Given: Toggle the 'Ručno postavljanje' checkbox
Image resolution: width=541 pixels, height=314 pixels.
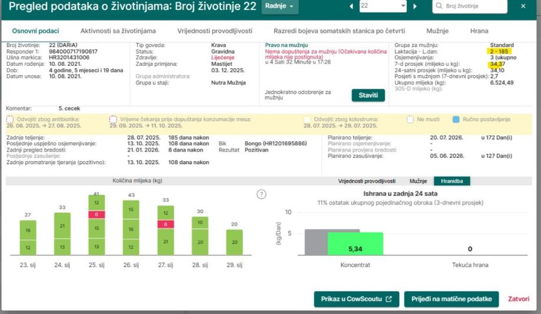Looking at the screenshot, I should (x=456, y=119).
